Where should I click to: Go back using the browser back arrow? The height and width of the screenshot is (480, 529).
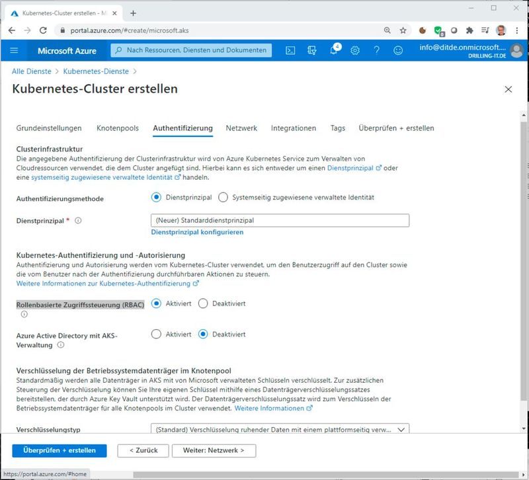[12, 30]
